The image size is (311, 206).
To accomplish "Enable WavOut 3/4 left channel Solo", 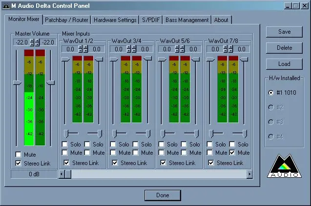I will [113, 144].
